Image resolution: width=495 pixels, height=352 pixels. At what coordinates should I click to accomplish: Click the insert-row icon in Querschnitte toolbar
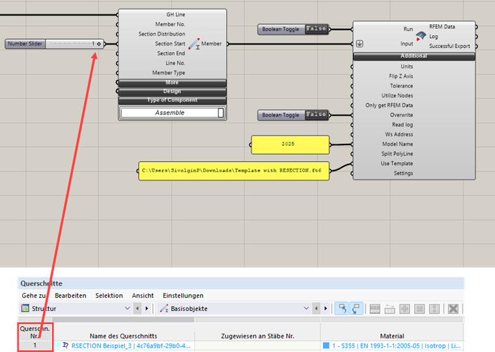click(x=389, y=309)
